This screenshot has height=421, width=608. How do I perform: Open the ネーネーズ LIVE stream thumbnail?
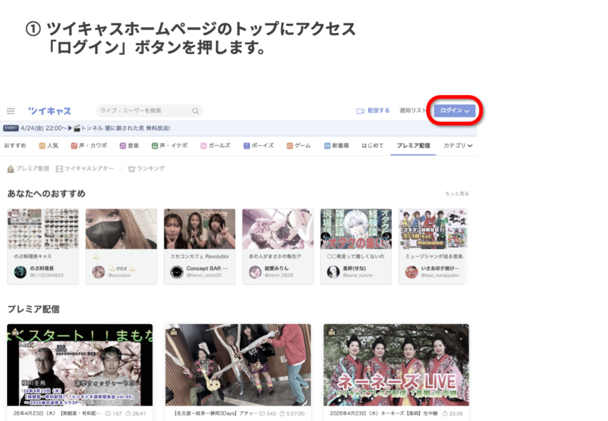(x=396, y=365)
